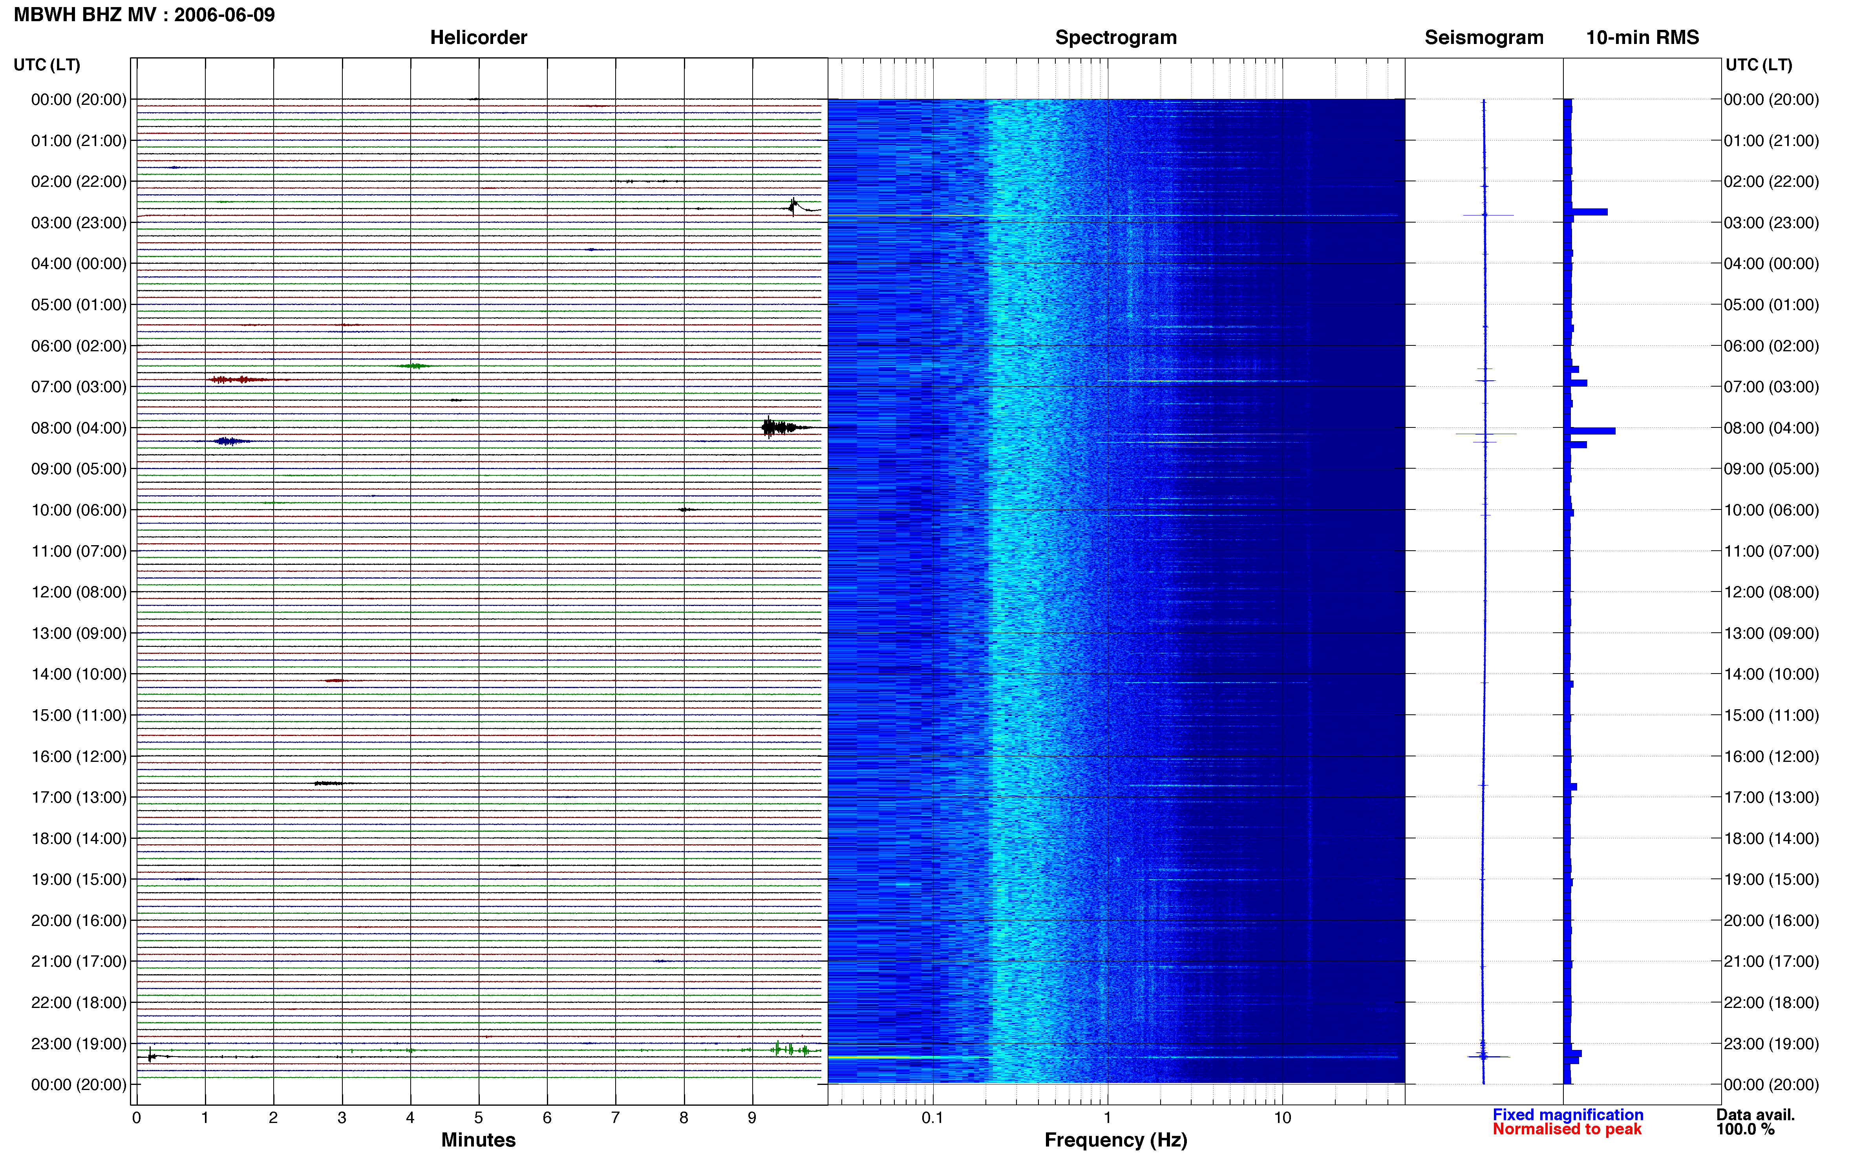Click left time label 23:00 (19:00)
Image resolution: width=1861 pixels, height=1163 pixels.
point(79,1044)
